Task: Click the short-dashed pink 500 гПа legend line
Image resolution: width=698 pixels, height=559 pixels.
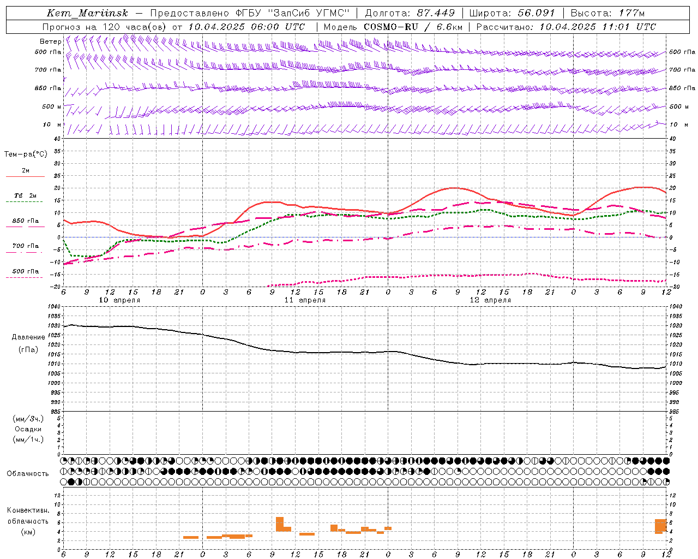Action: [x=25, y=277]
